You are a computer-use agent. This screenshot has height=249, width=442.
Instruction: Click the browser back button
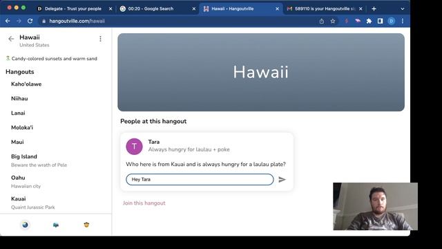[8, 21]
